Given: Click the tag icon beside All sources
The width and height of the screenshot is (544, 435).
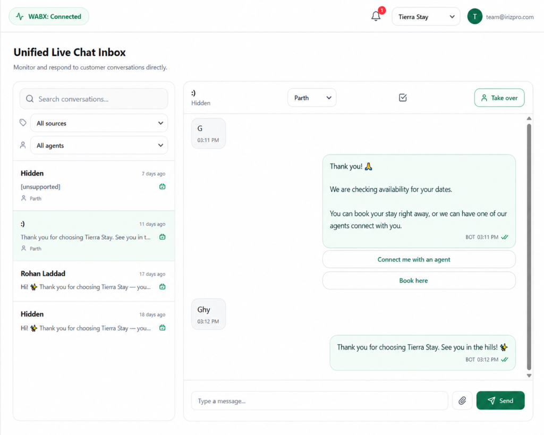Looking at the screenshot, I should tap(23, 123).
